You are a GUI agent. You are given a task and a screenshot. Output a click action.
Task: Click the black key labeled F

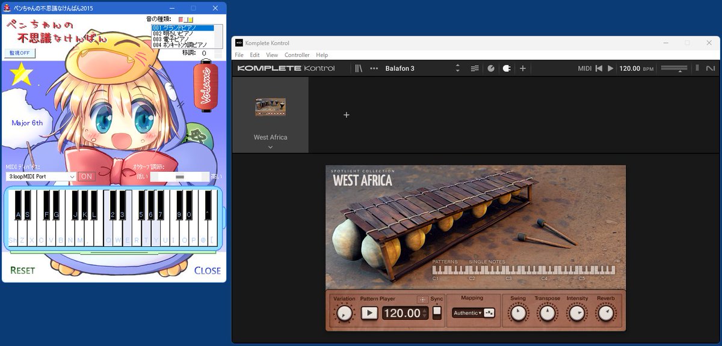pos(46,205)
